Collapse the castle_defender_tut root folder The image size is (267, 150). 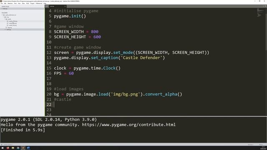click(x=2, y=15)
